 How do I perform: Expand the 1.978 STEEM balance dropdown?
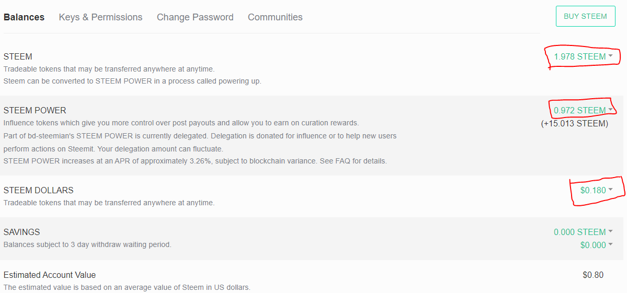pyautogui.click(x=583, y=56)
